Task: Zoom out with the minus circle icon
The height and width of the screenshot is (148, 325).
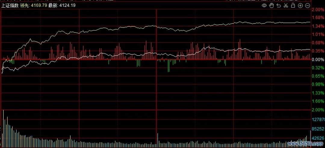Action: pyautogui.click(x=308, y=5)
